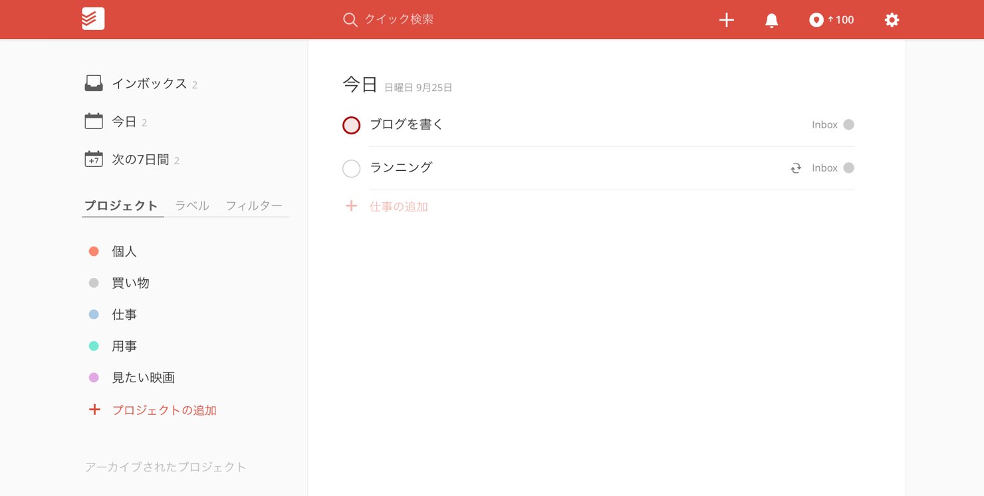Click gray project dot on ブログを書く row
984x496 pixels.
point(848,124)
